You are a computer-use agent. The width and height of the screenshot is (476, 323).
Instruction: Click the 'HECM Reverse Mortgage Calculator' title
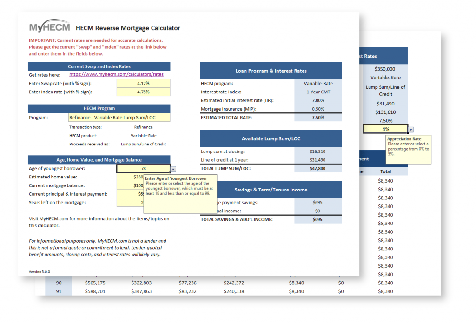tap(128, 28)
